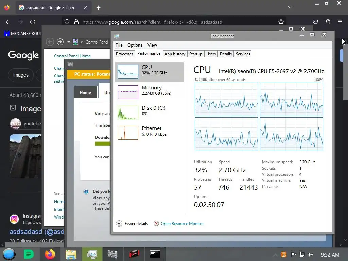The width and height of the screenshot is (348, 261).
Task: Open the File menu in Task Manager
Action: click(x=119, y=45)
